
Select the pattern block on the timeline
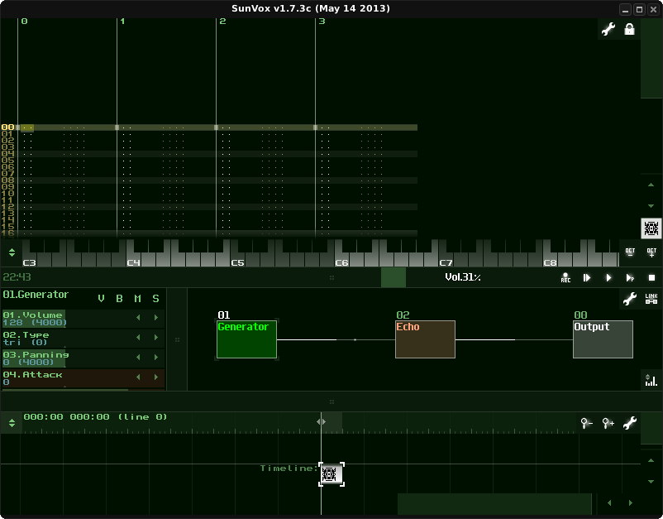(x=331, y=474)
